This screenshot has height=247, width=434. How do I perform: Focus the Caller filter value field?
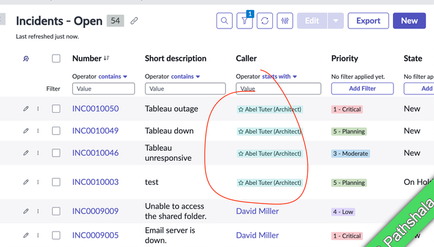[279, 89]
